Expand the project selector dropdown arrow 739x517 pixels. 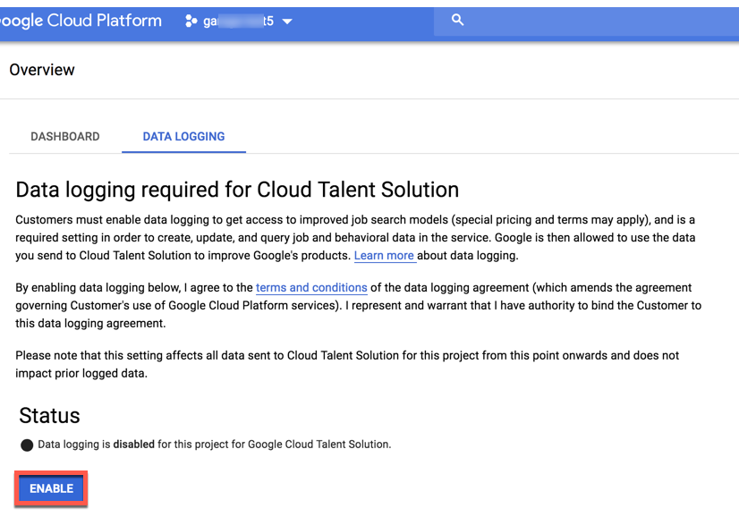pyautogui.click(x=287, y=21)
